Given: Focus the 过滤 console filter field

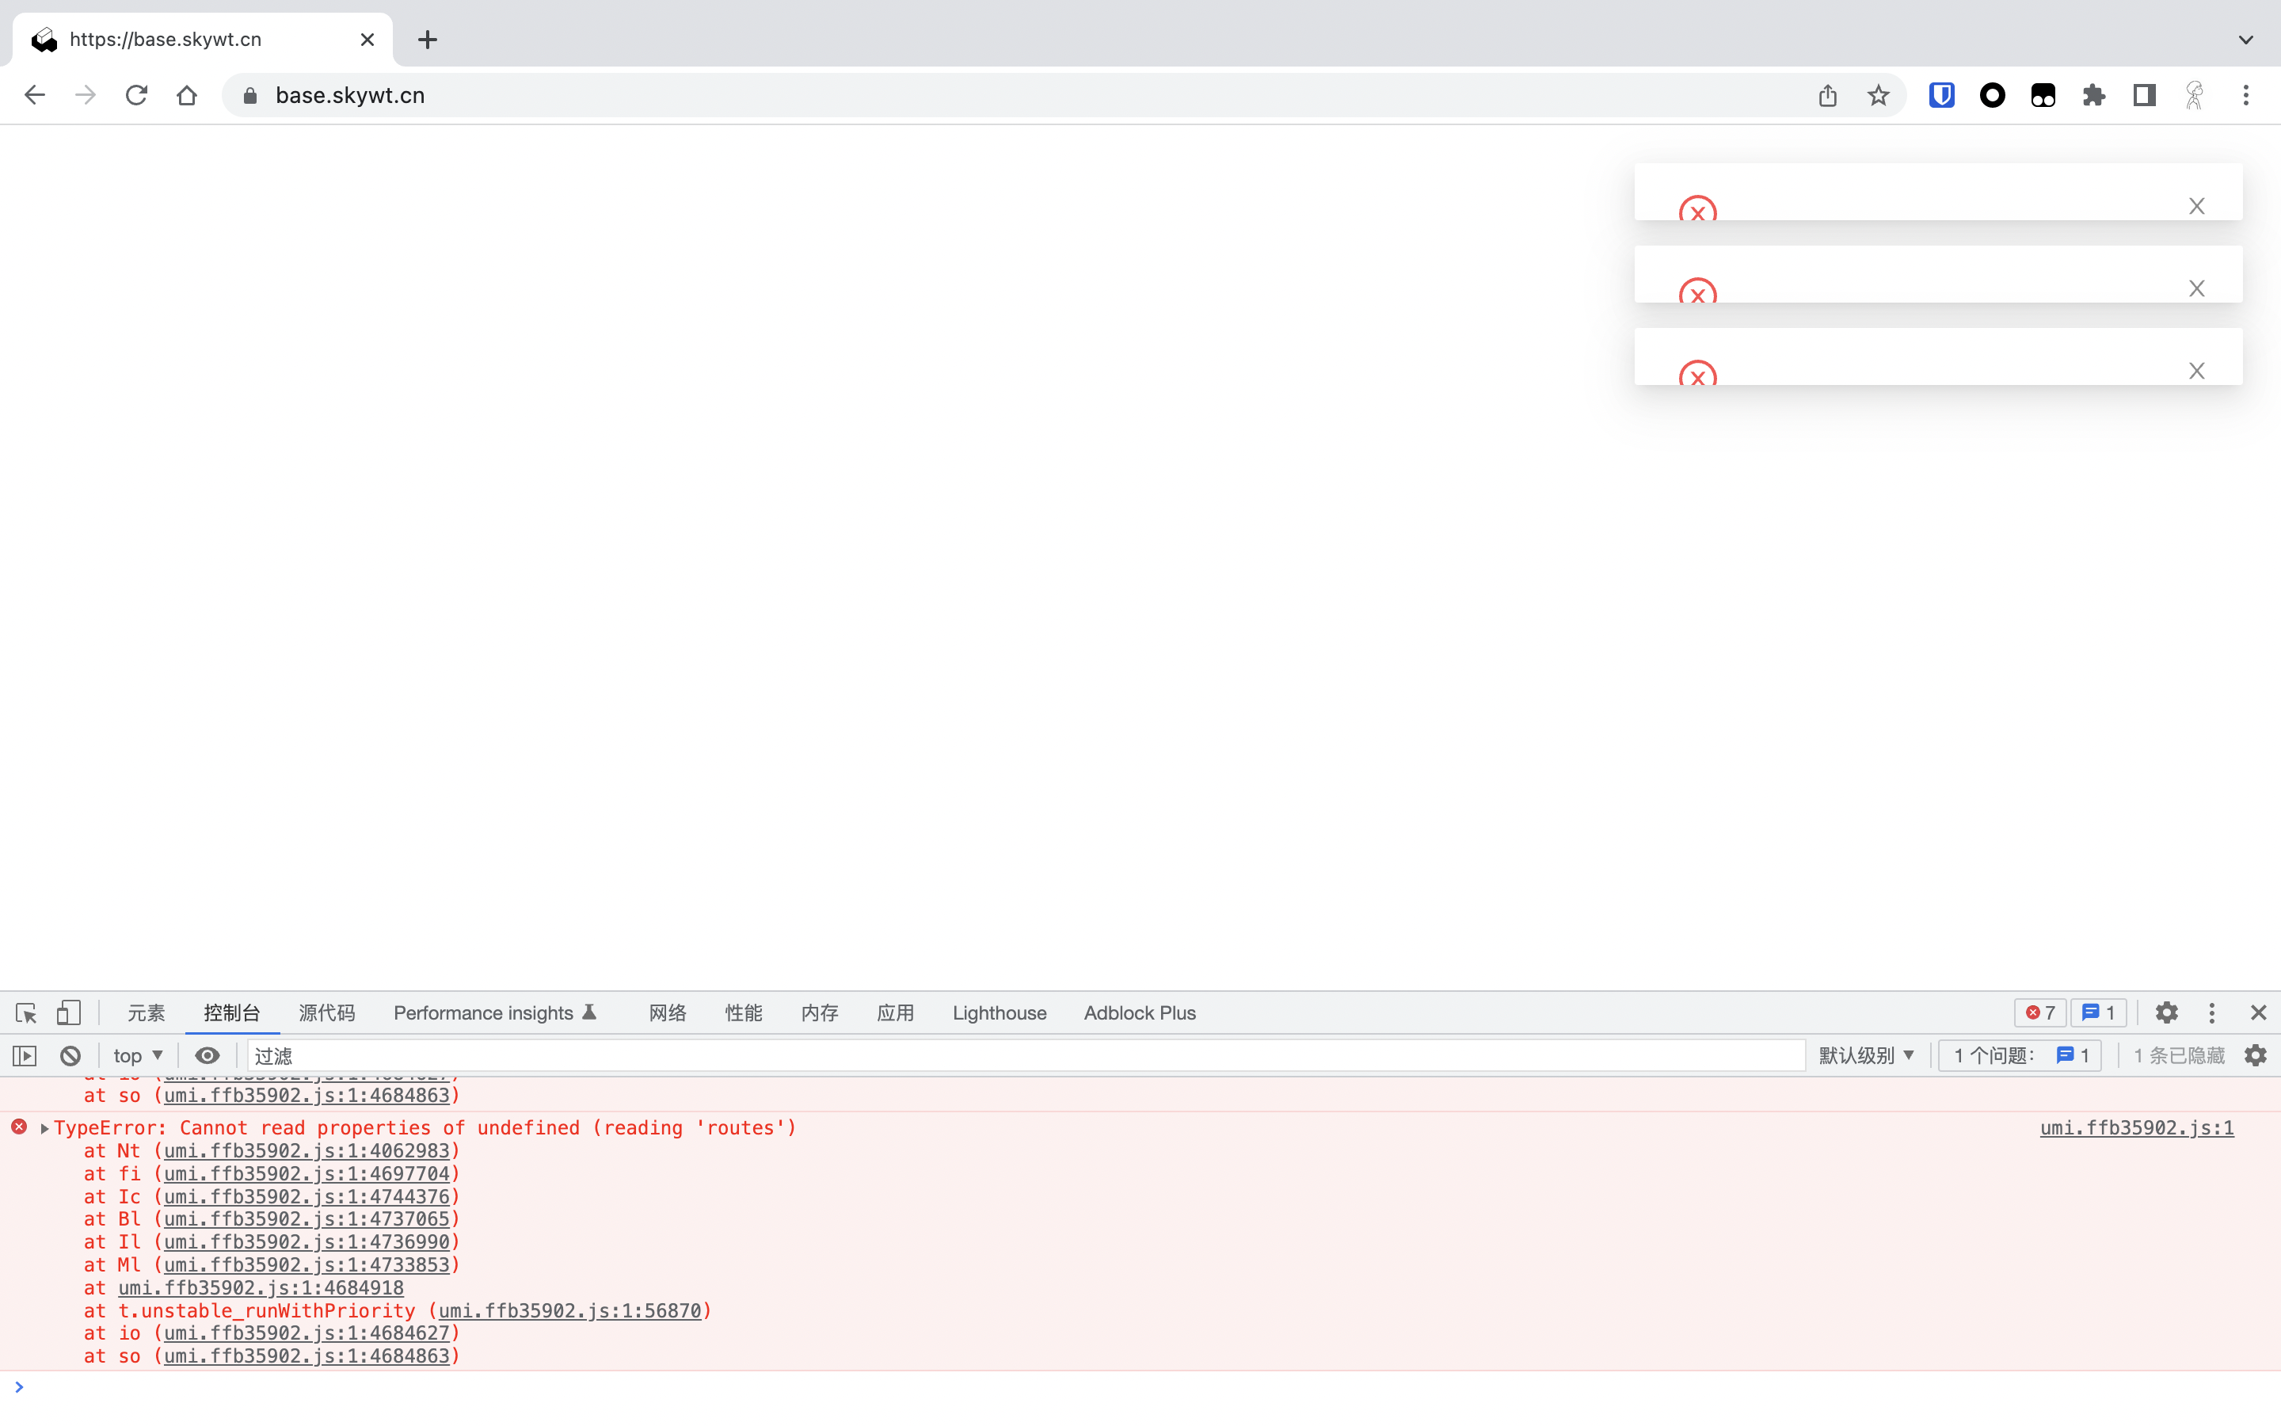Looking at the screenshot, I should 1026,1055.
